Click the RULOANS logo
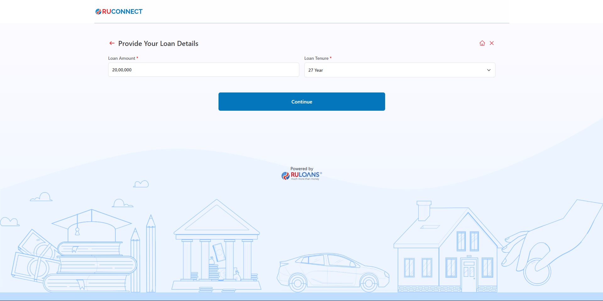The height and width of the screenshot is (301, 603). pyautogui.click(x=302, y=176)
